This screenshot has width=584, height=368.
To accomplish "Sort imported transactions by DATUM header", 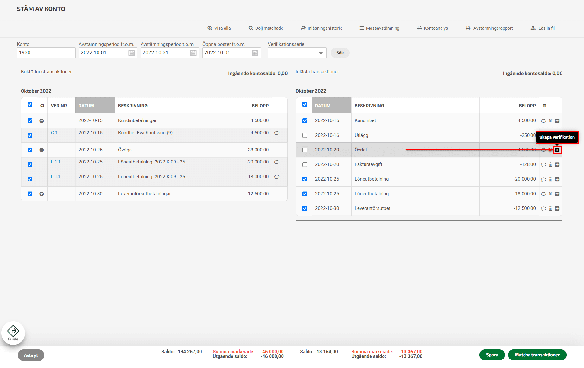I will (x=331, y=105).
